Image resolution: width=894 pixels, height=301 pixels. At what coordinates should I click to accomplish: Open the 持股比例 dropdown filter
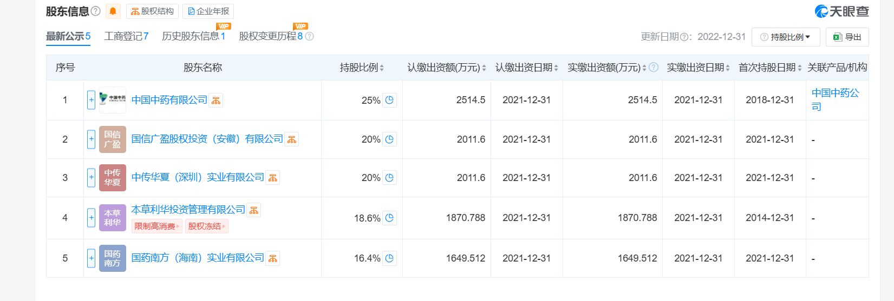[x=786, y=37]
